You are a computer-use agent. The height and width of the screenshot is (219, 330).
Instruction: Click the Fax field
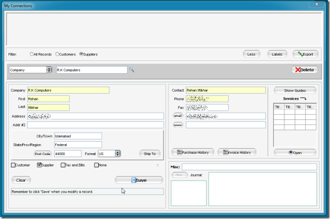pyautogui.click(x=207, y=108)
